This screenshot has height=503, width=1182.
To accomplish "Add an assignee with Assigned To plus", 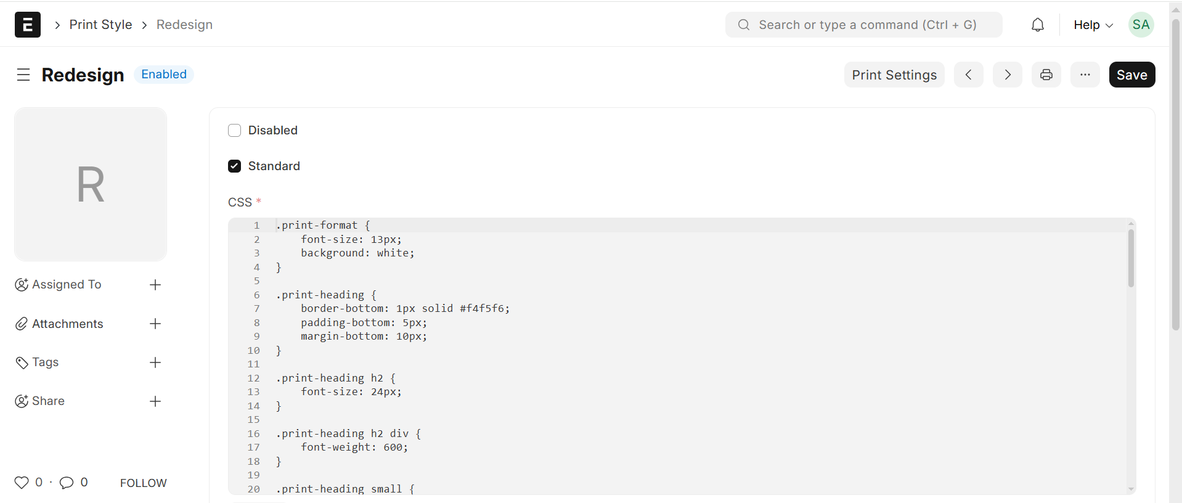I will coord(155,285).
